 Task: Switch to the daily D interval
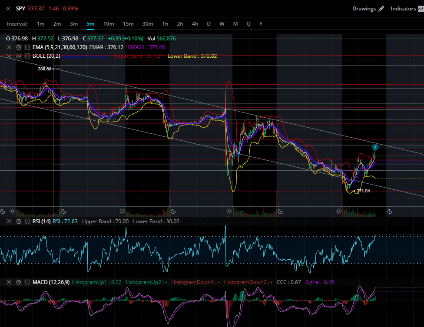(x=209, y=24)
